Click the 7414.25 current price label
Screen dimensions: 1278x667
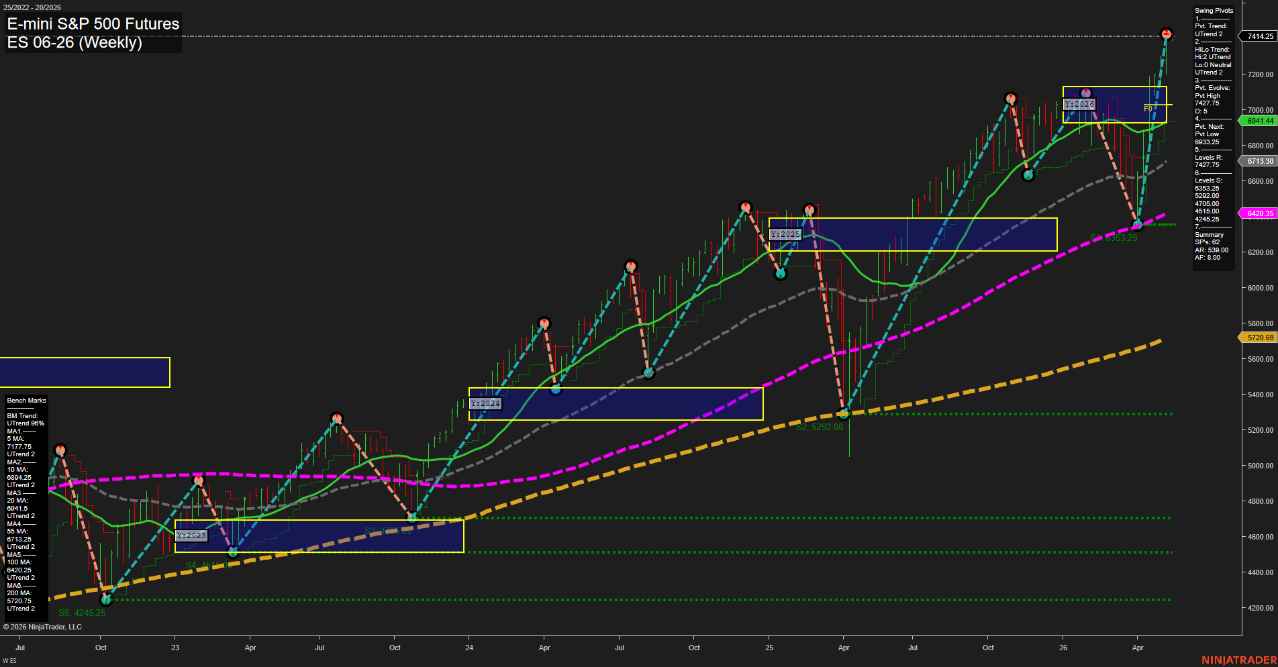[x=1259, y=36]
